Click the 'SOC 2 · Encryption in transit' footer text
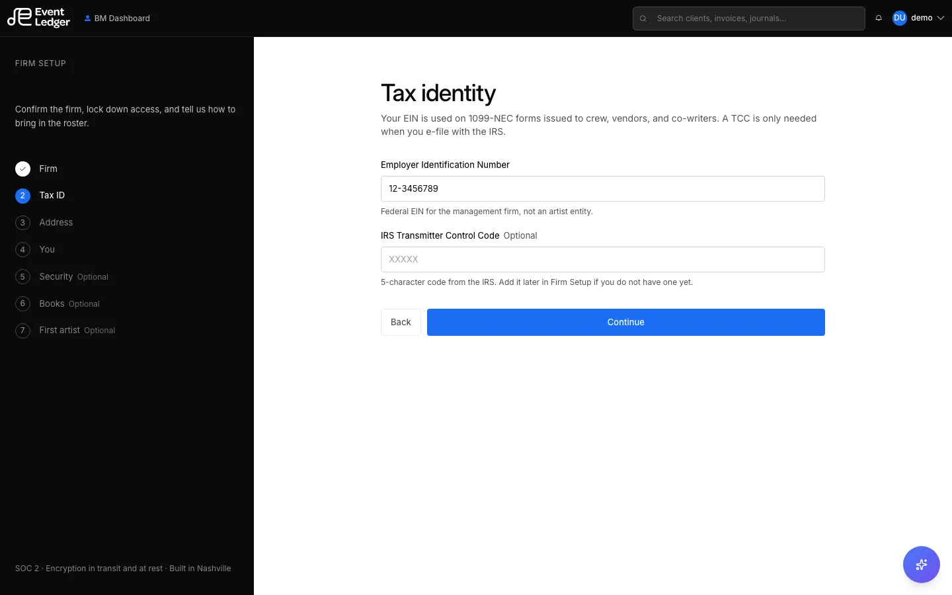This screenshot has width=952, height=595. point(123,569)
